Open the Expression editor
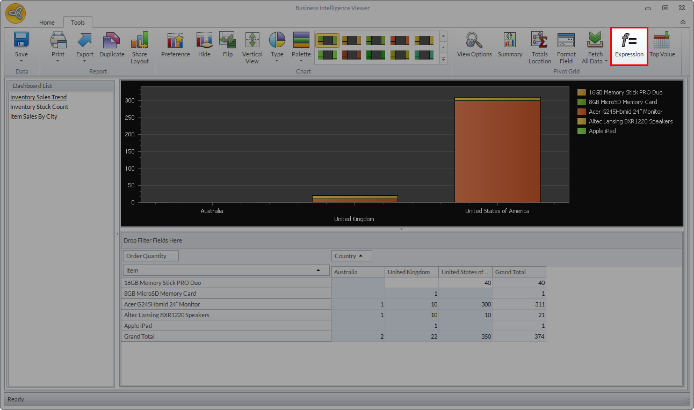 (629, 46)
